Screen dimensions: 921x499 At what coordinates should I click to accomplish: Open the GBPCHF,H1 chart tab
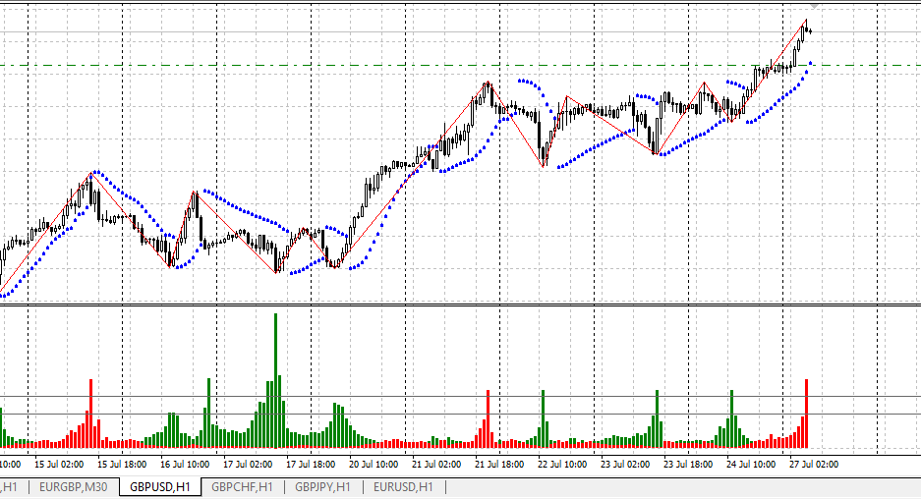click(x=242, y=486)
